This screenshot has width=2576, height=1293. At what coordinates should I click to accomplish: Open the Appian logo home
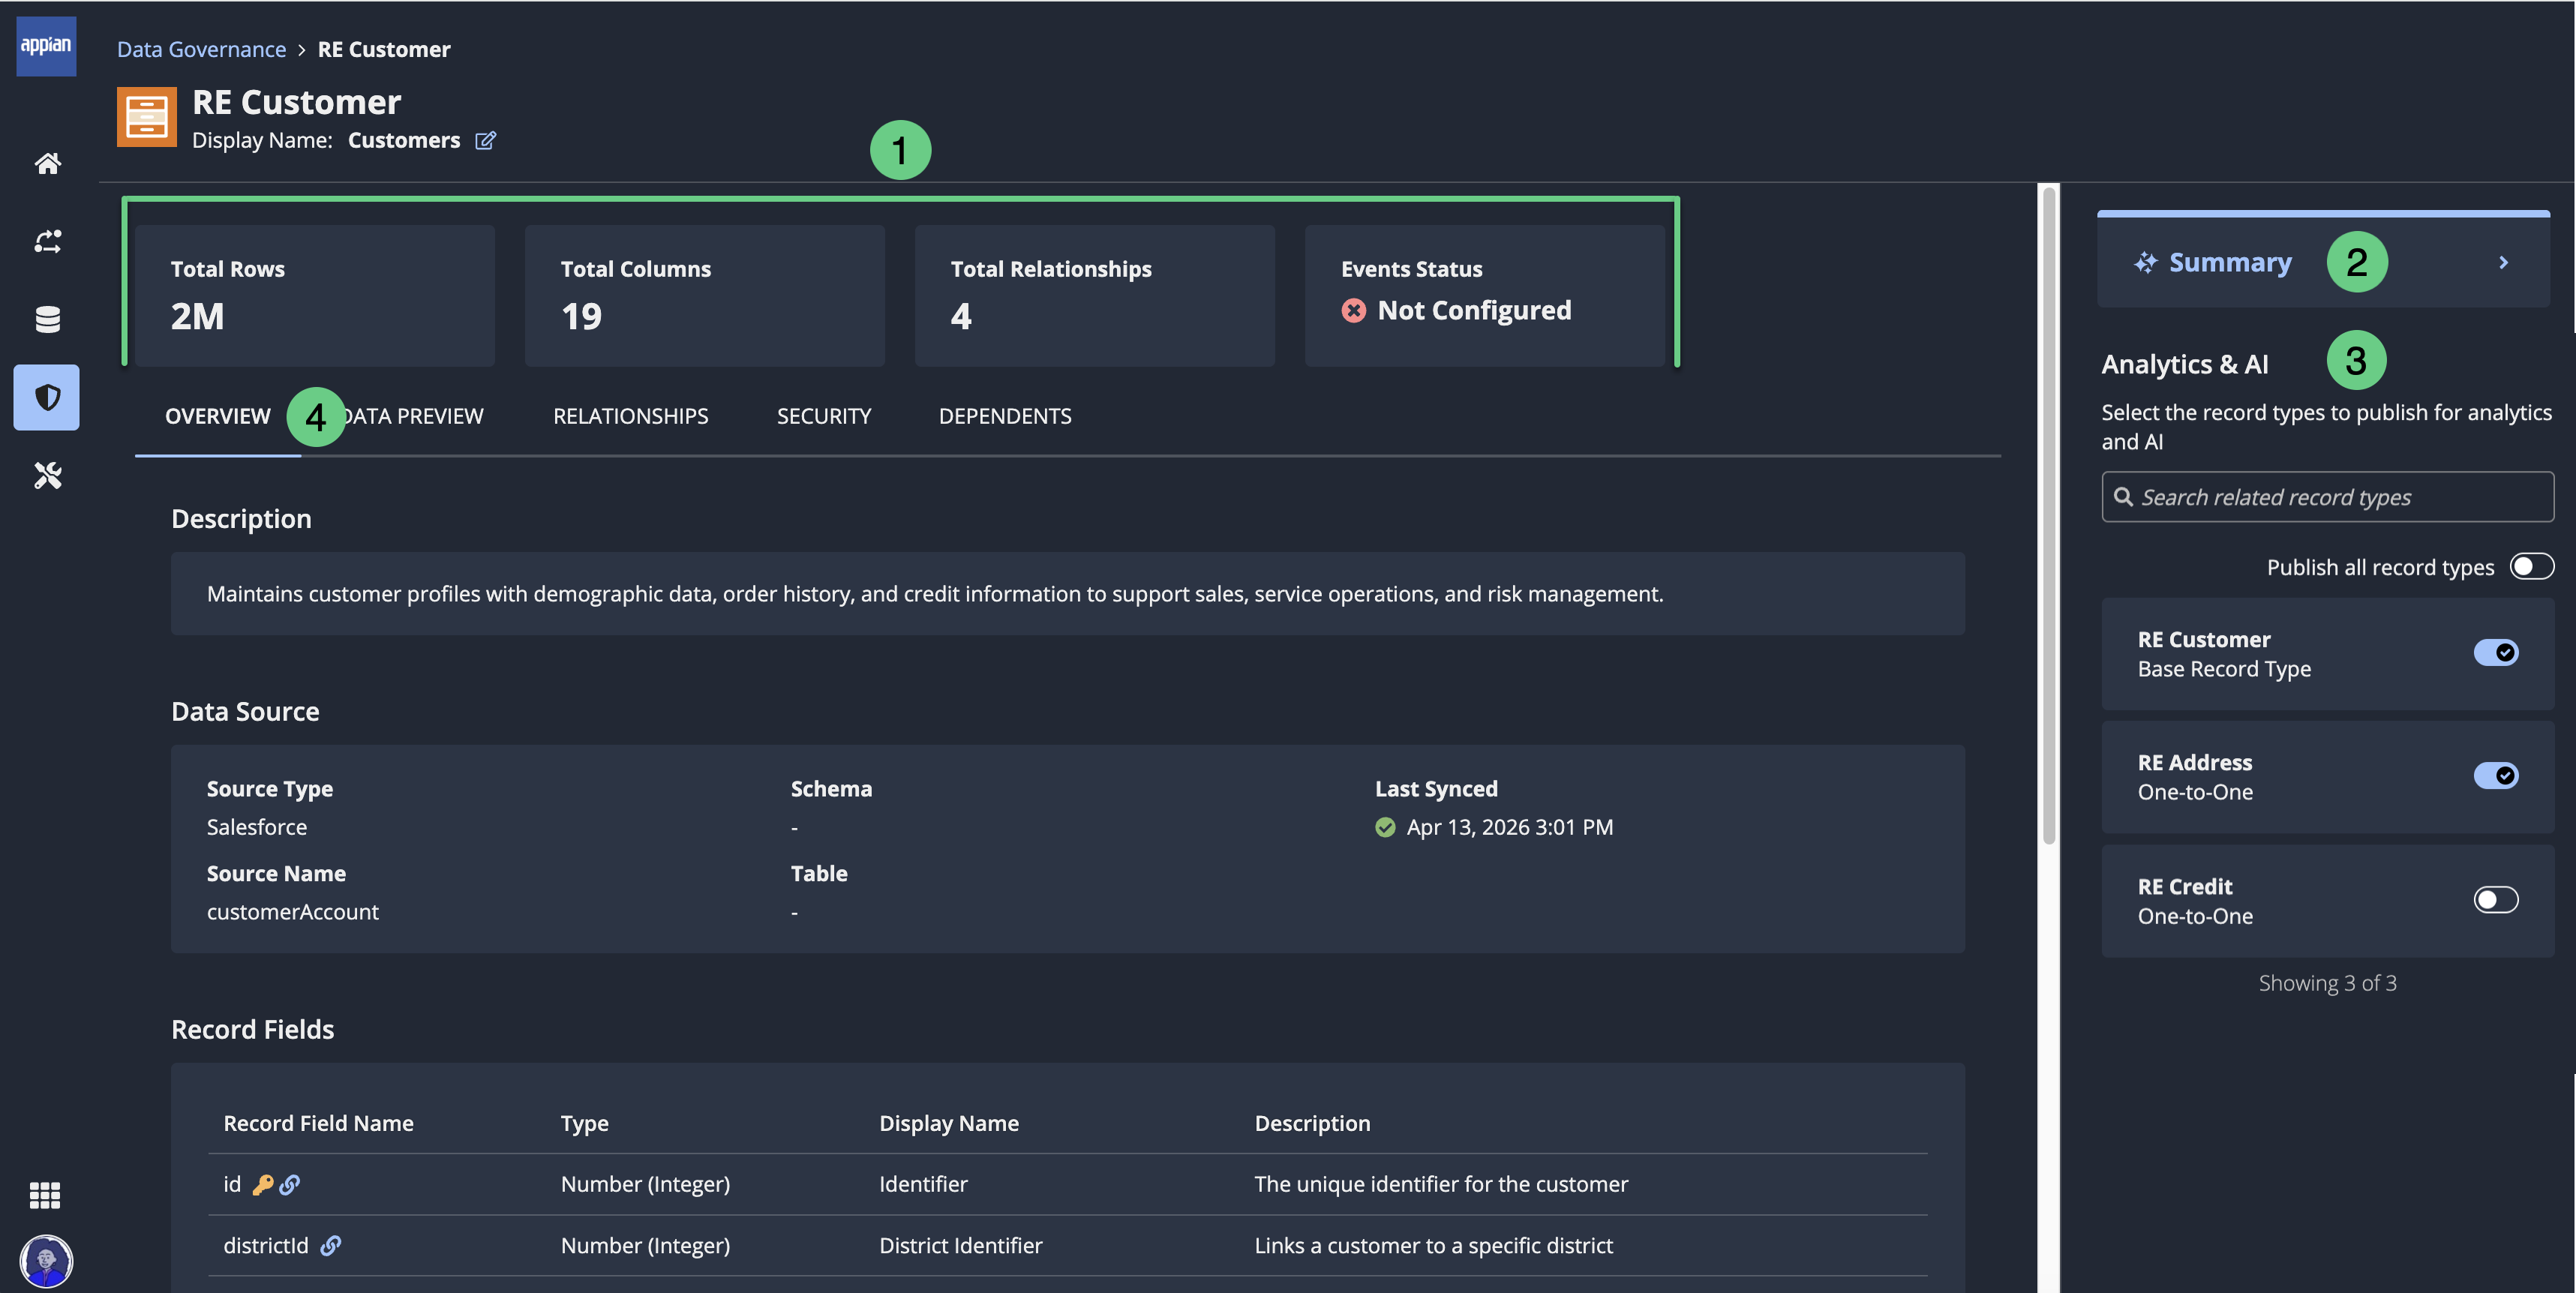(46, 45)
